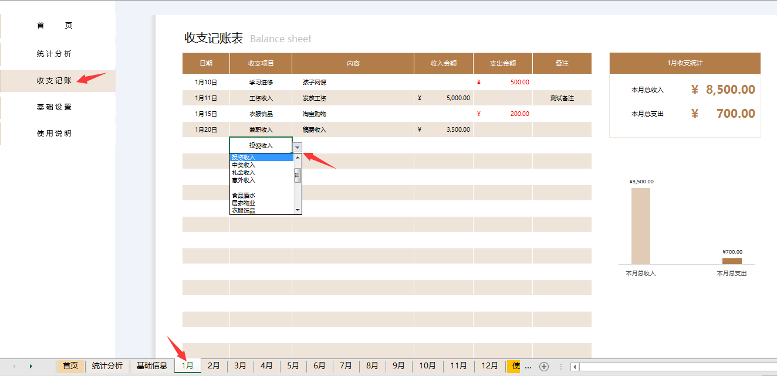The image size is (777, 376).
Task: Choose 投资收入 in the dropdown list
Action: (x=261, y=157)
